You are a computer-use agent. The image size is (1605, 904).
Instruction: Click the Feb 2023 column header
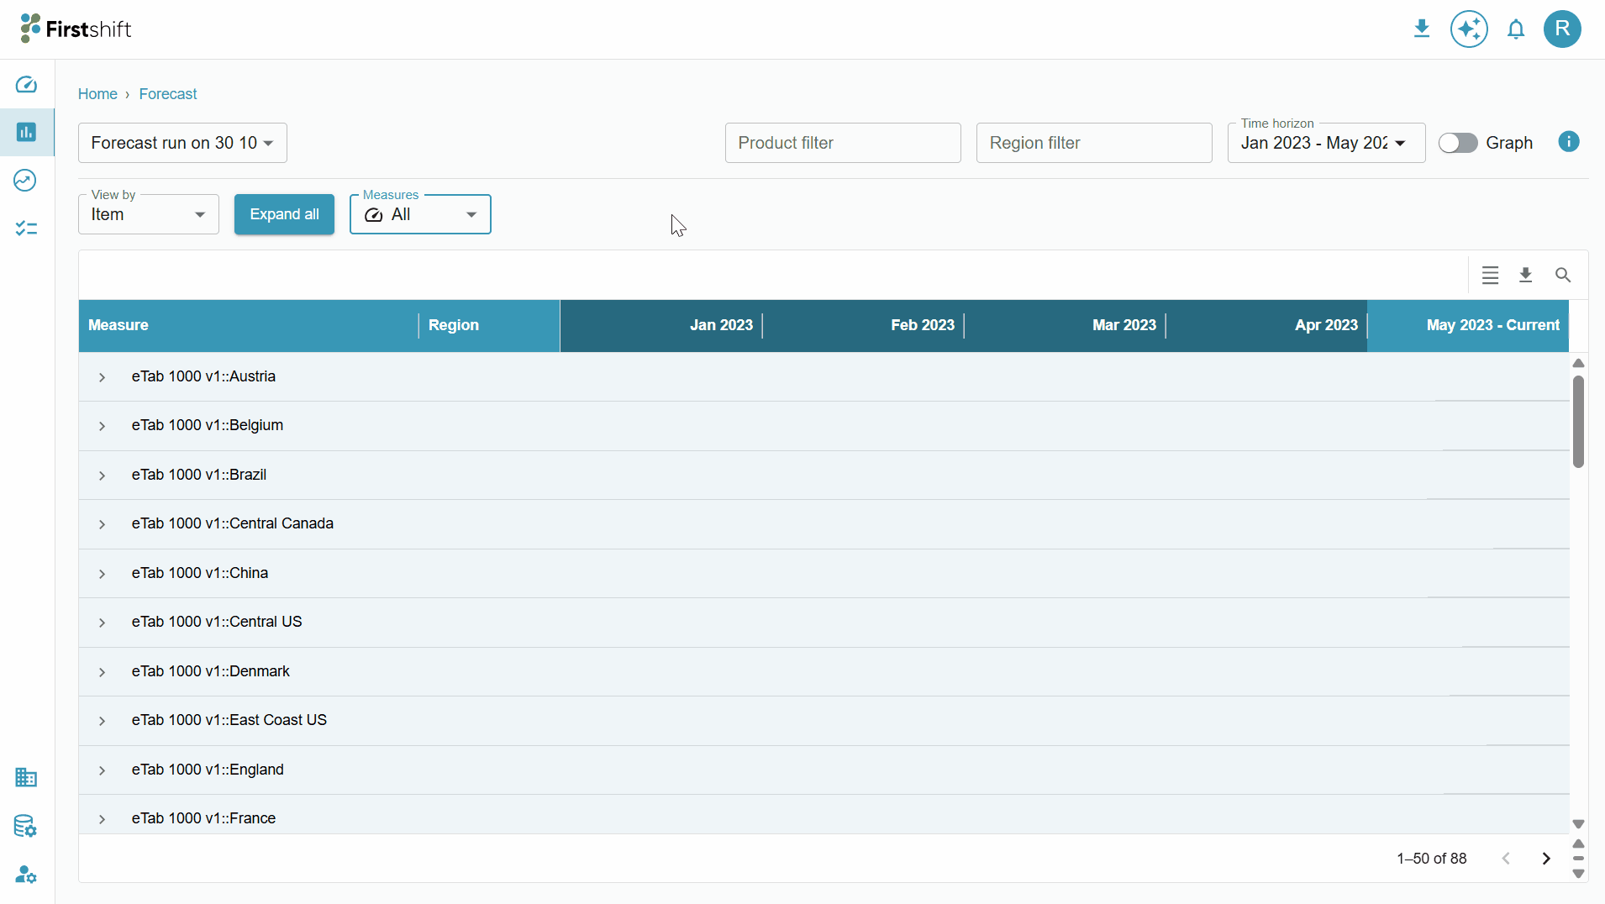(x=863, y=325)
